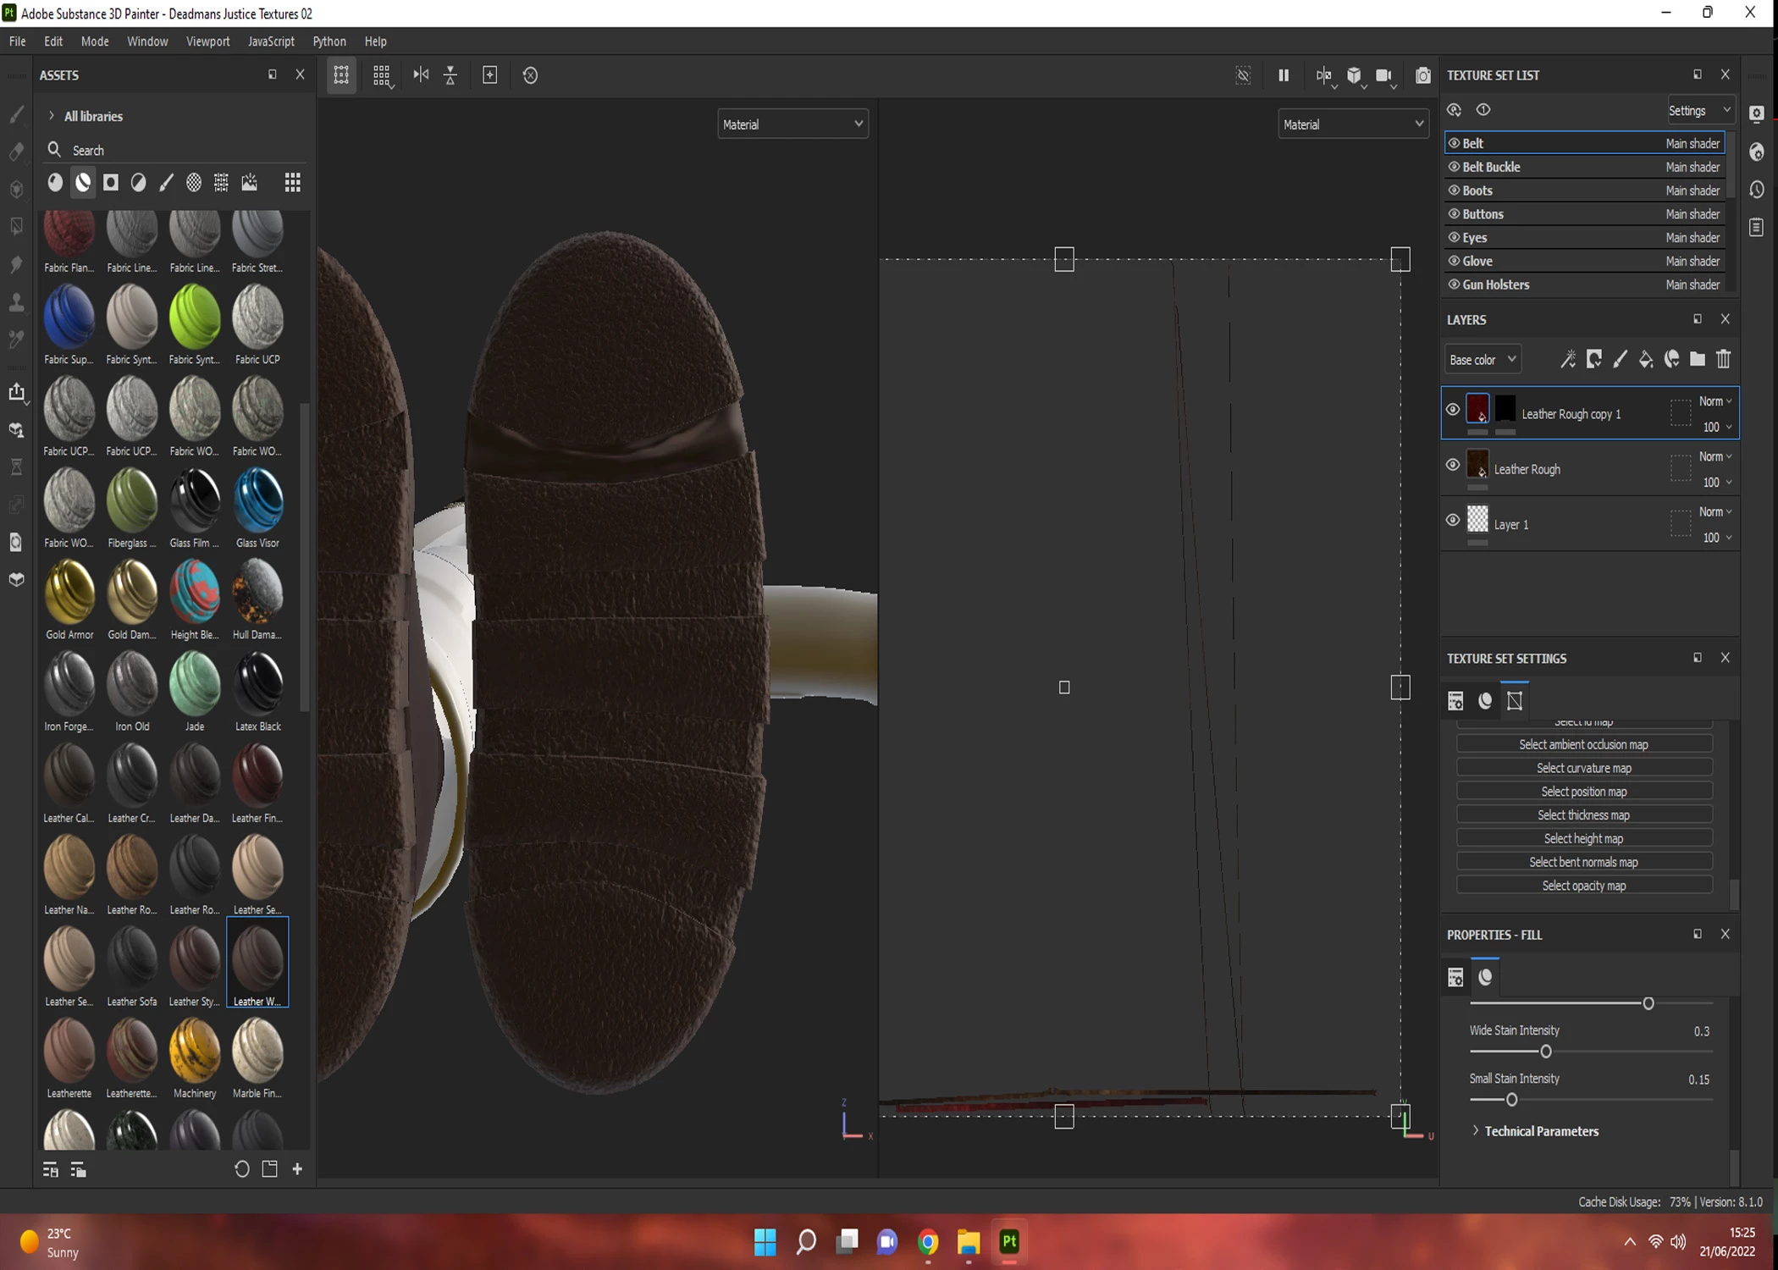Delete layer using the trash icon
1778x1270 pixels.
pos(1723,360)
